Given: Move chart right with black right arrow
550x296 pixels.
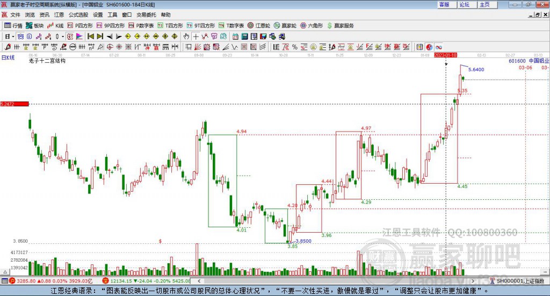Looking at the screenshot, I should [x=119, y=37].
